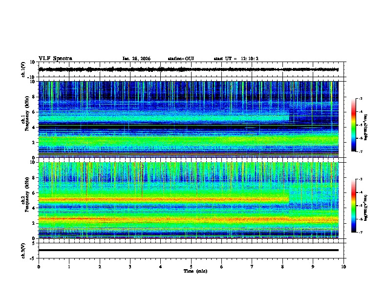Viewport: 387px width, 299px height.
Task: Click the "-3" label on ch.1 color scale
Action: pyautogui.click(x=360, y=98)
